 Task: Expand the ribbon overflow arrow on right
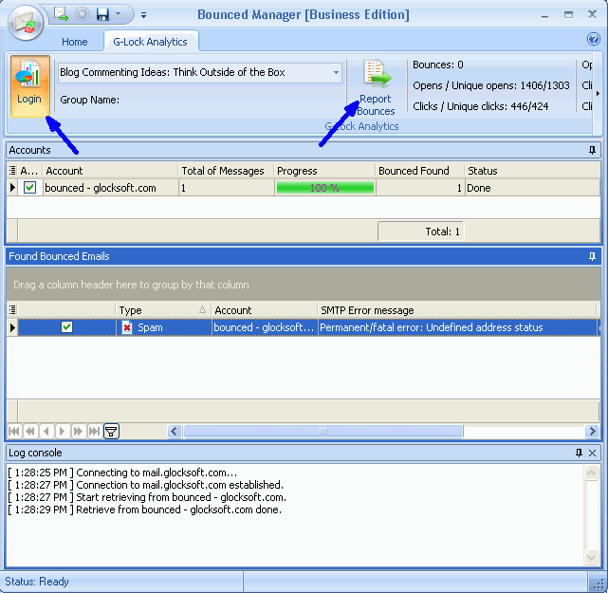(598, 94)
